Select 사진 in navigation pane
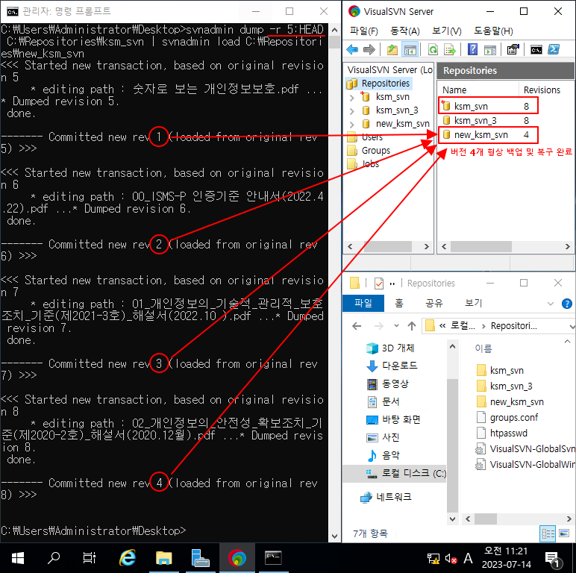The height and width of the screenshot is (573, 576). pyautogui.click(x=384, y=437)
